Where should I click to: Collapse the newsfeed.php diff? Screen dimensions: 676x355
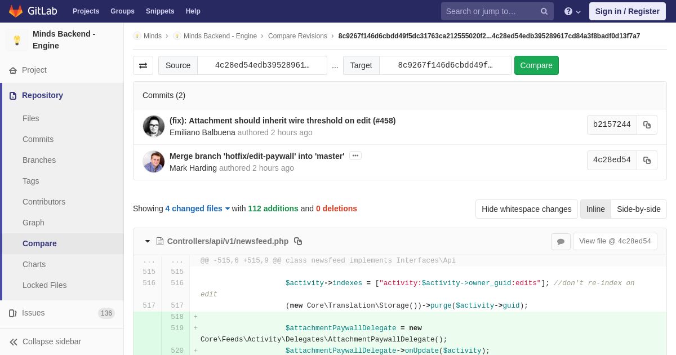(x=148, y=241)
